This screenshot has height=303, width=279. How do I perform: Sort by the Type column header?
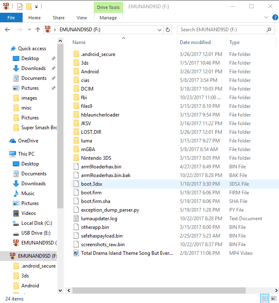[235, 42]
